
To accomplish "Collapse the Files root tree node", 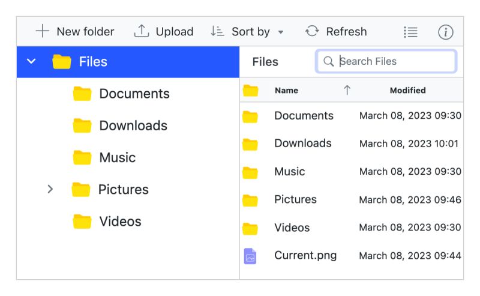I will [x=31, y=61].
